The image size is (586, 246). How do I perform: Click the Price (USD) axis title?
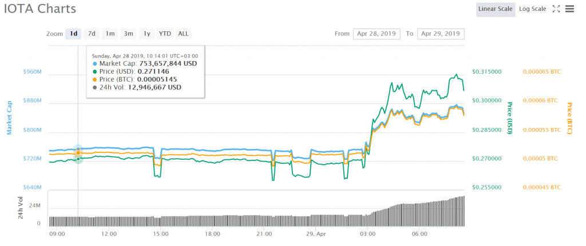click(510, 118)
